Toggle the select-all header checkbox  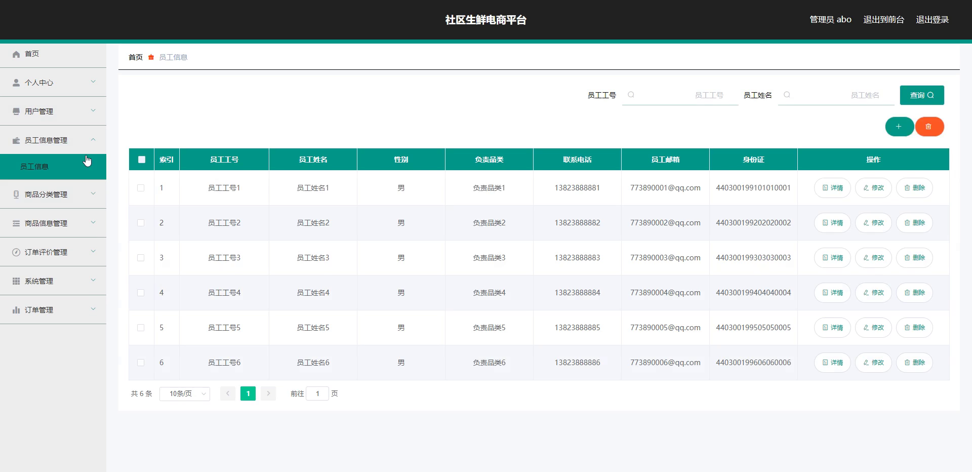(142, 160)
